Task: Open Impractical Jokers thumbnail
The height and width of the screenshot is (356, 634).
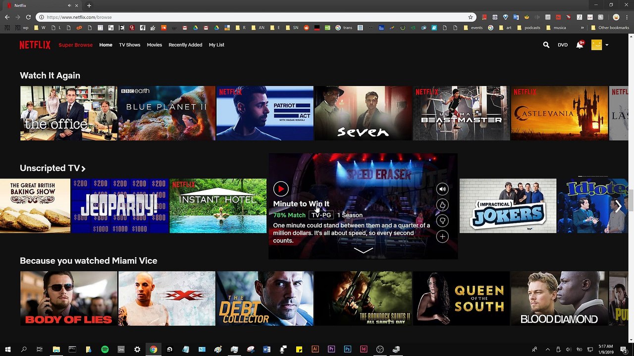Action: (508, 206)
